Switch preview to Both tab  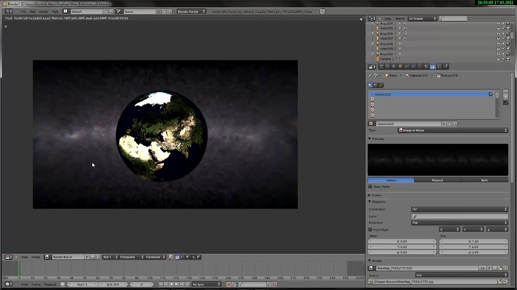tap(484, 180)
